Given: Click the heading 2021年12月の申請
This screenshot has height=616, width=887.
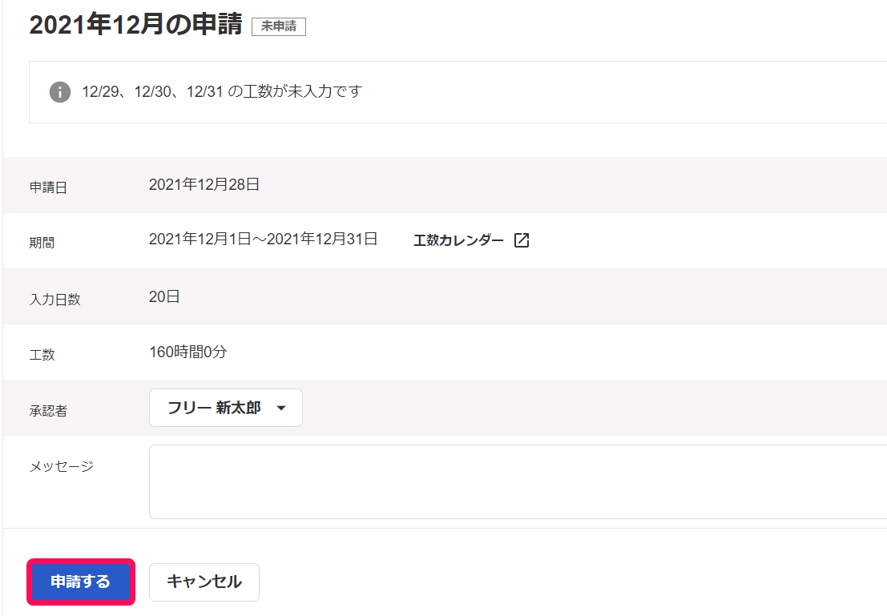Looking at the screenshot, I should coord(135,25).
